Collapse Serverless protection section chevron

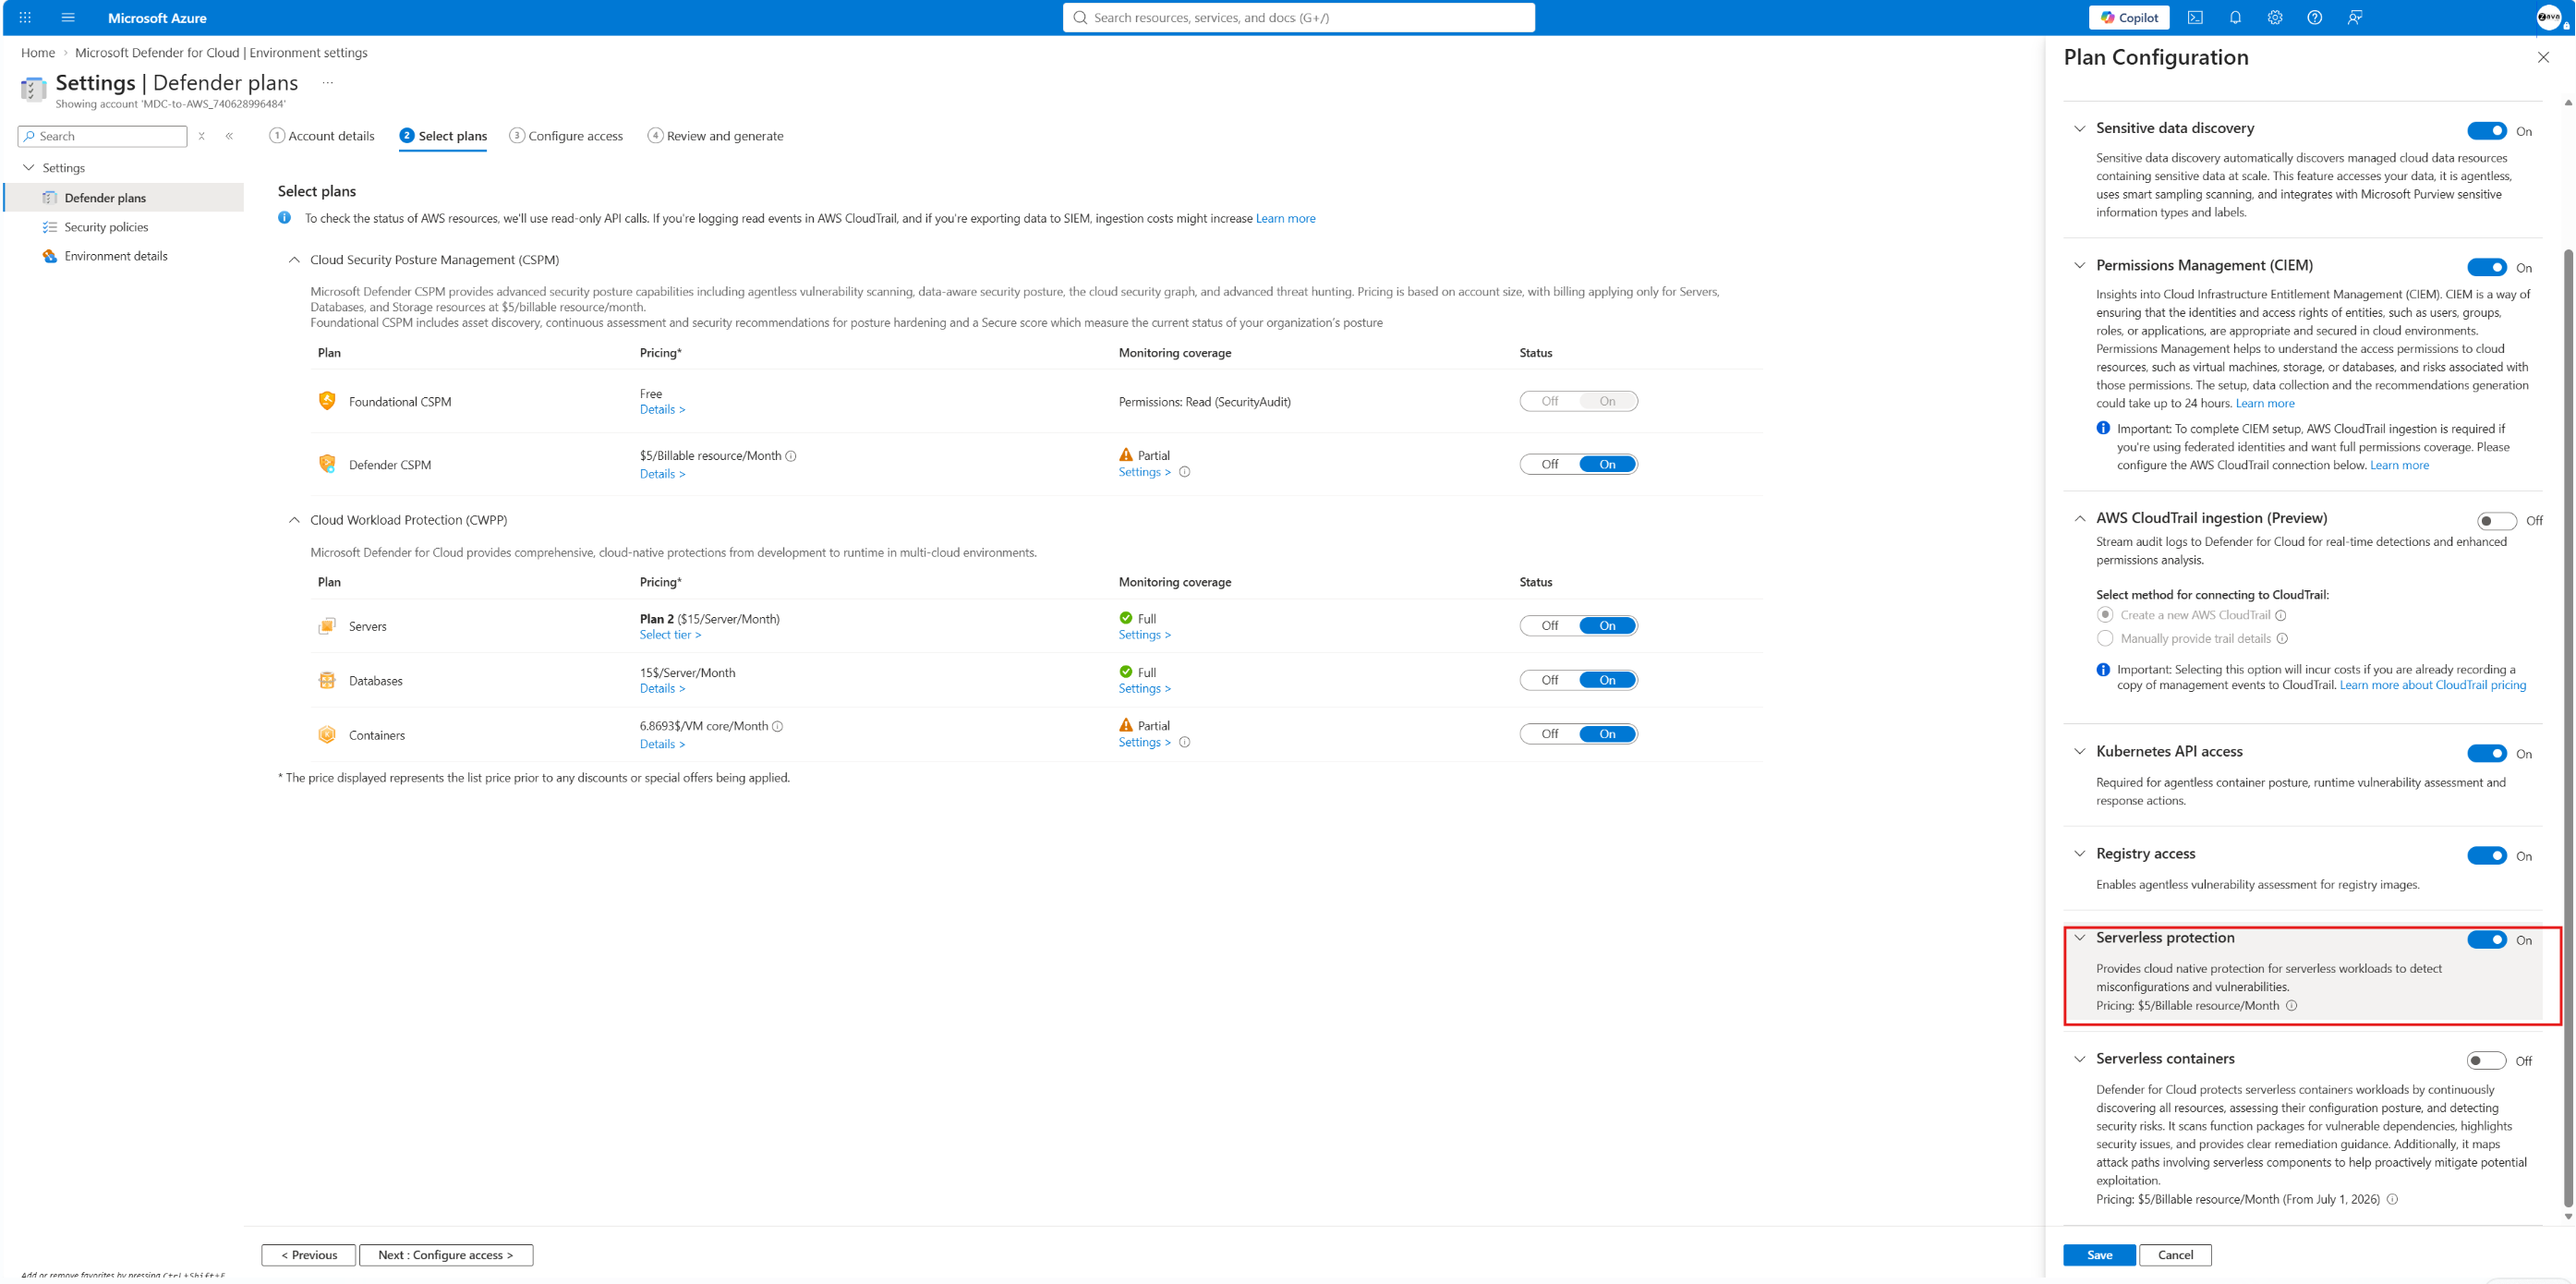click(x=2080, y=937)
